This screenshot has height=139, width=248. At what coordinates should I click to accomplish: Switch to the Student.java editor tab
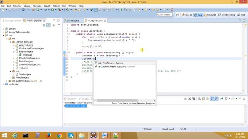click(x=73, y=20)
